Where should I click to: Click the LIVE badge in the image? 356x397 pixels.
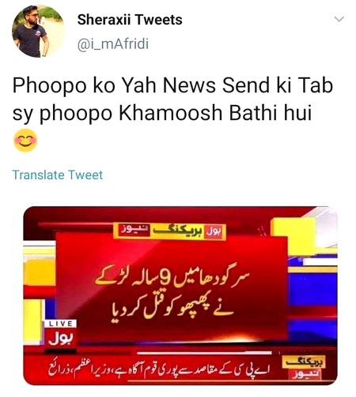click(60, 324)
